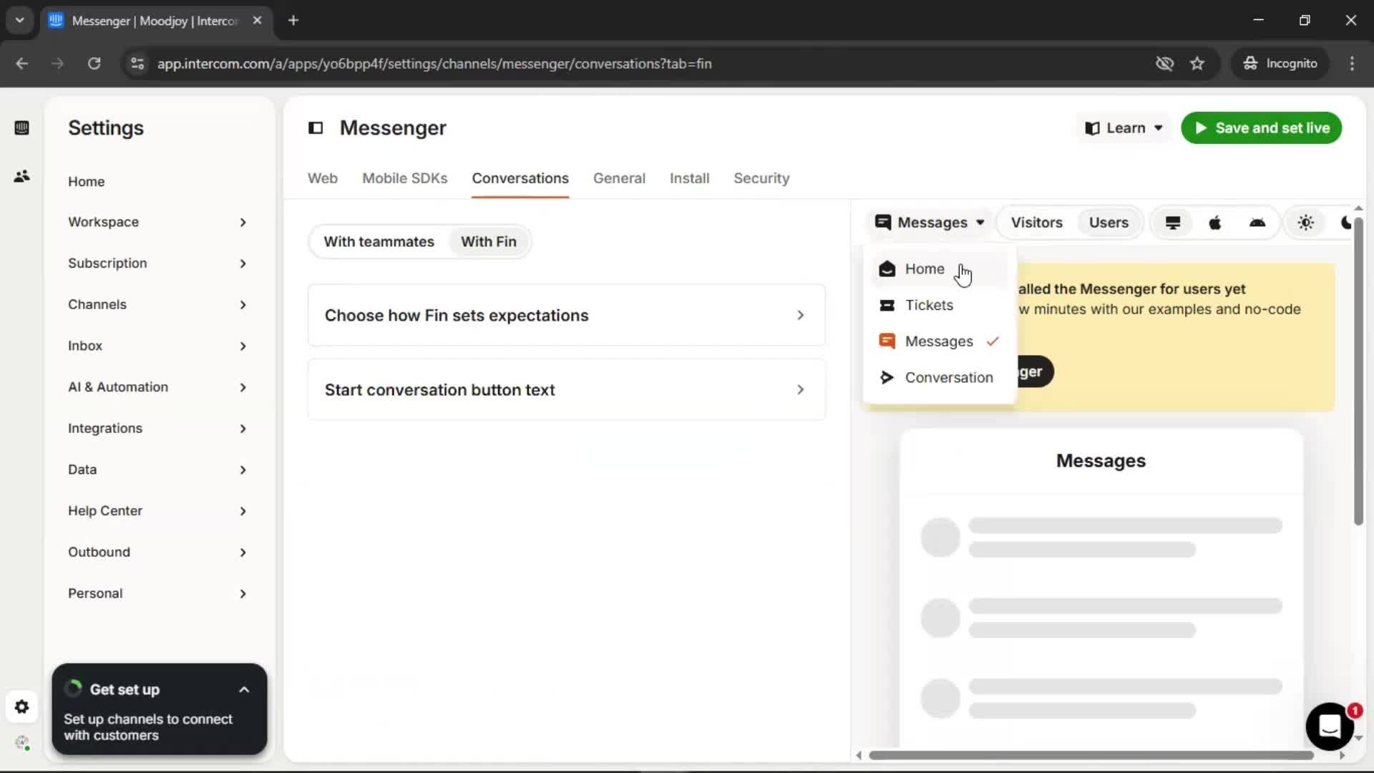The height and width of the screenshot is (773, 1374).
Task: Open Chrome three-dot menu
Action: 1352,64
